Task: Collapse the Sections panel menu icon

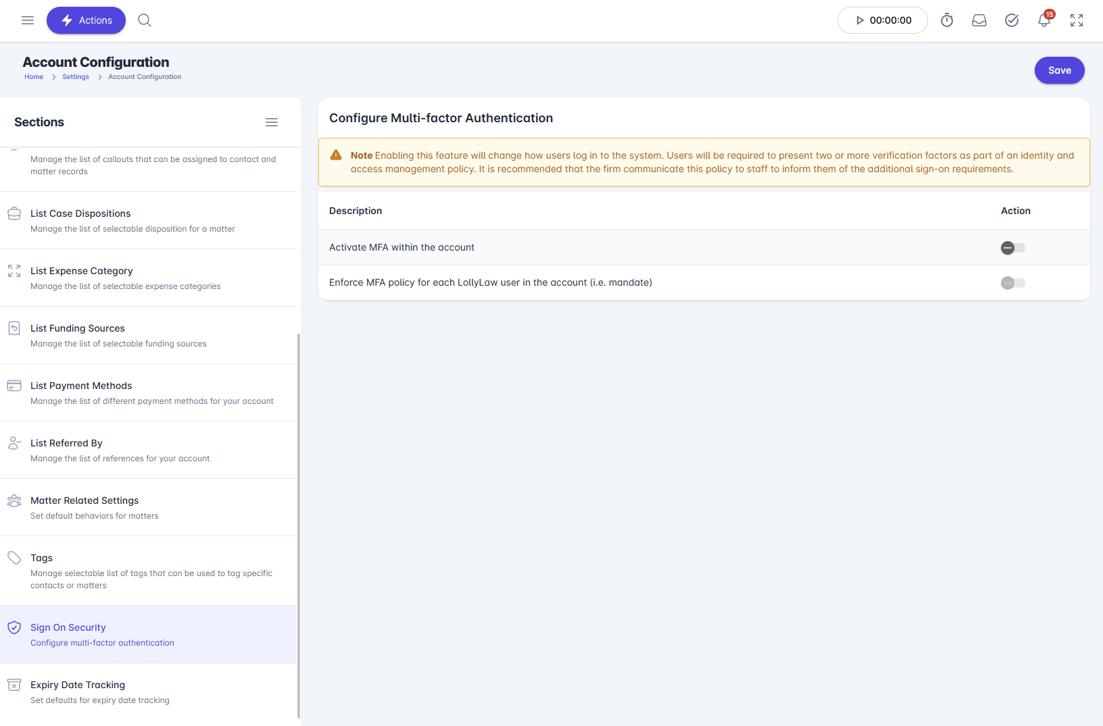Action: point(272,122)
